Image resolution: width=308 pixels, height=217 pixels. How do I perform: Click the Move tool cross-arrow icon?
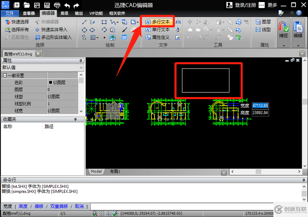click(190, 22)
